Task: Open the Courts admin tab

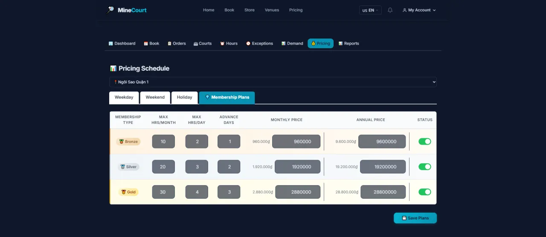Action: [x=203, y=43]
